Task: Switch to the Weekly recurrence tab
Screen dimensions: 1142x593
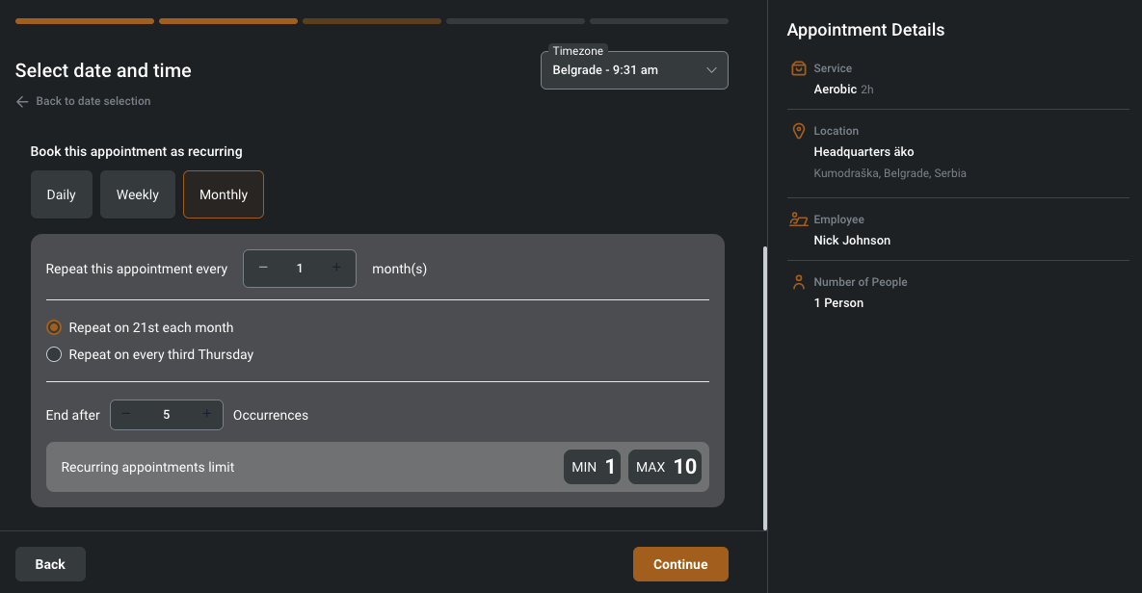Action: pos(137,193)
